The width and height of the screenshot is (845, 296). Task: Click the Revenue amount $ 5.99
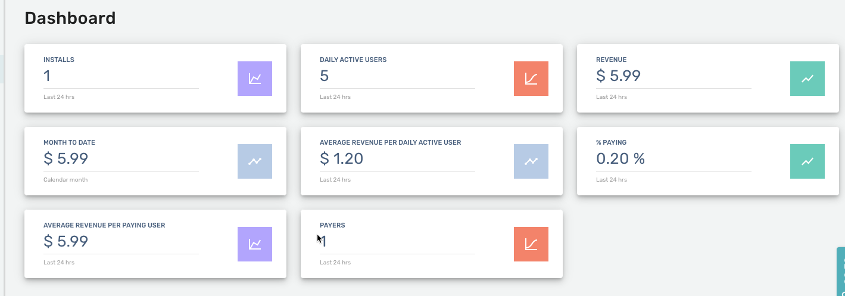tap(618, 76)
